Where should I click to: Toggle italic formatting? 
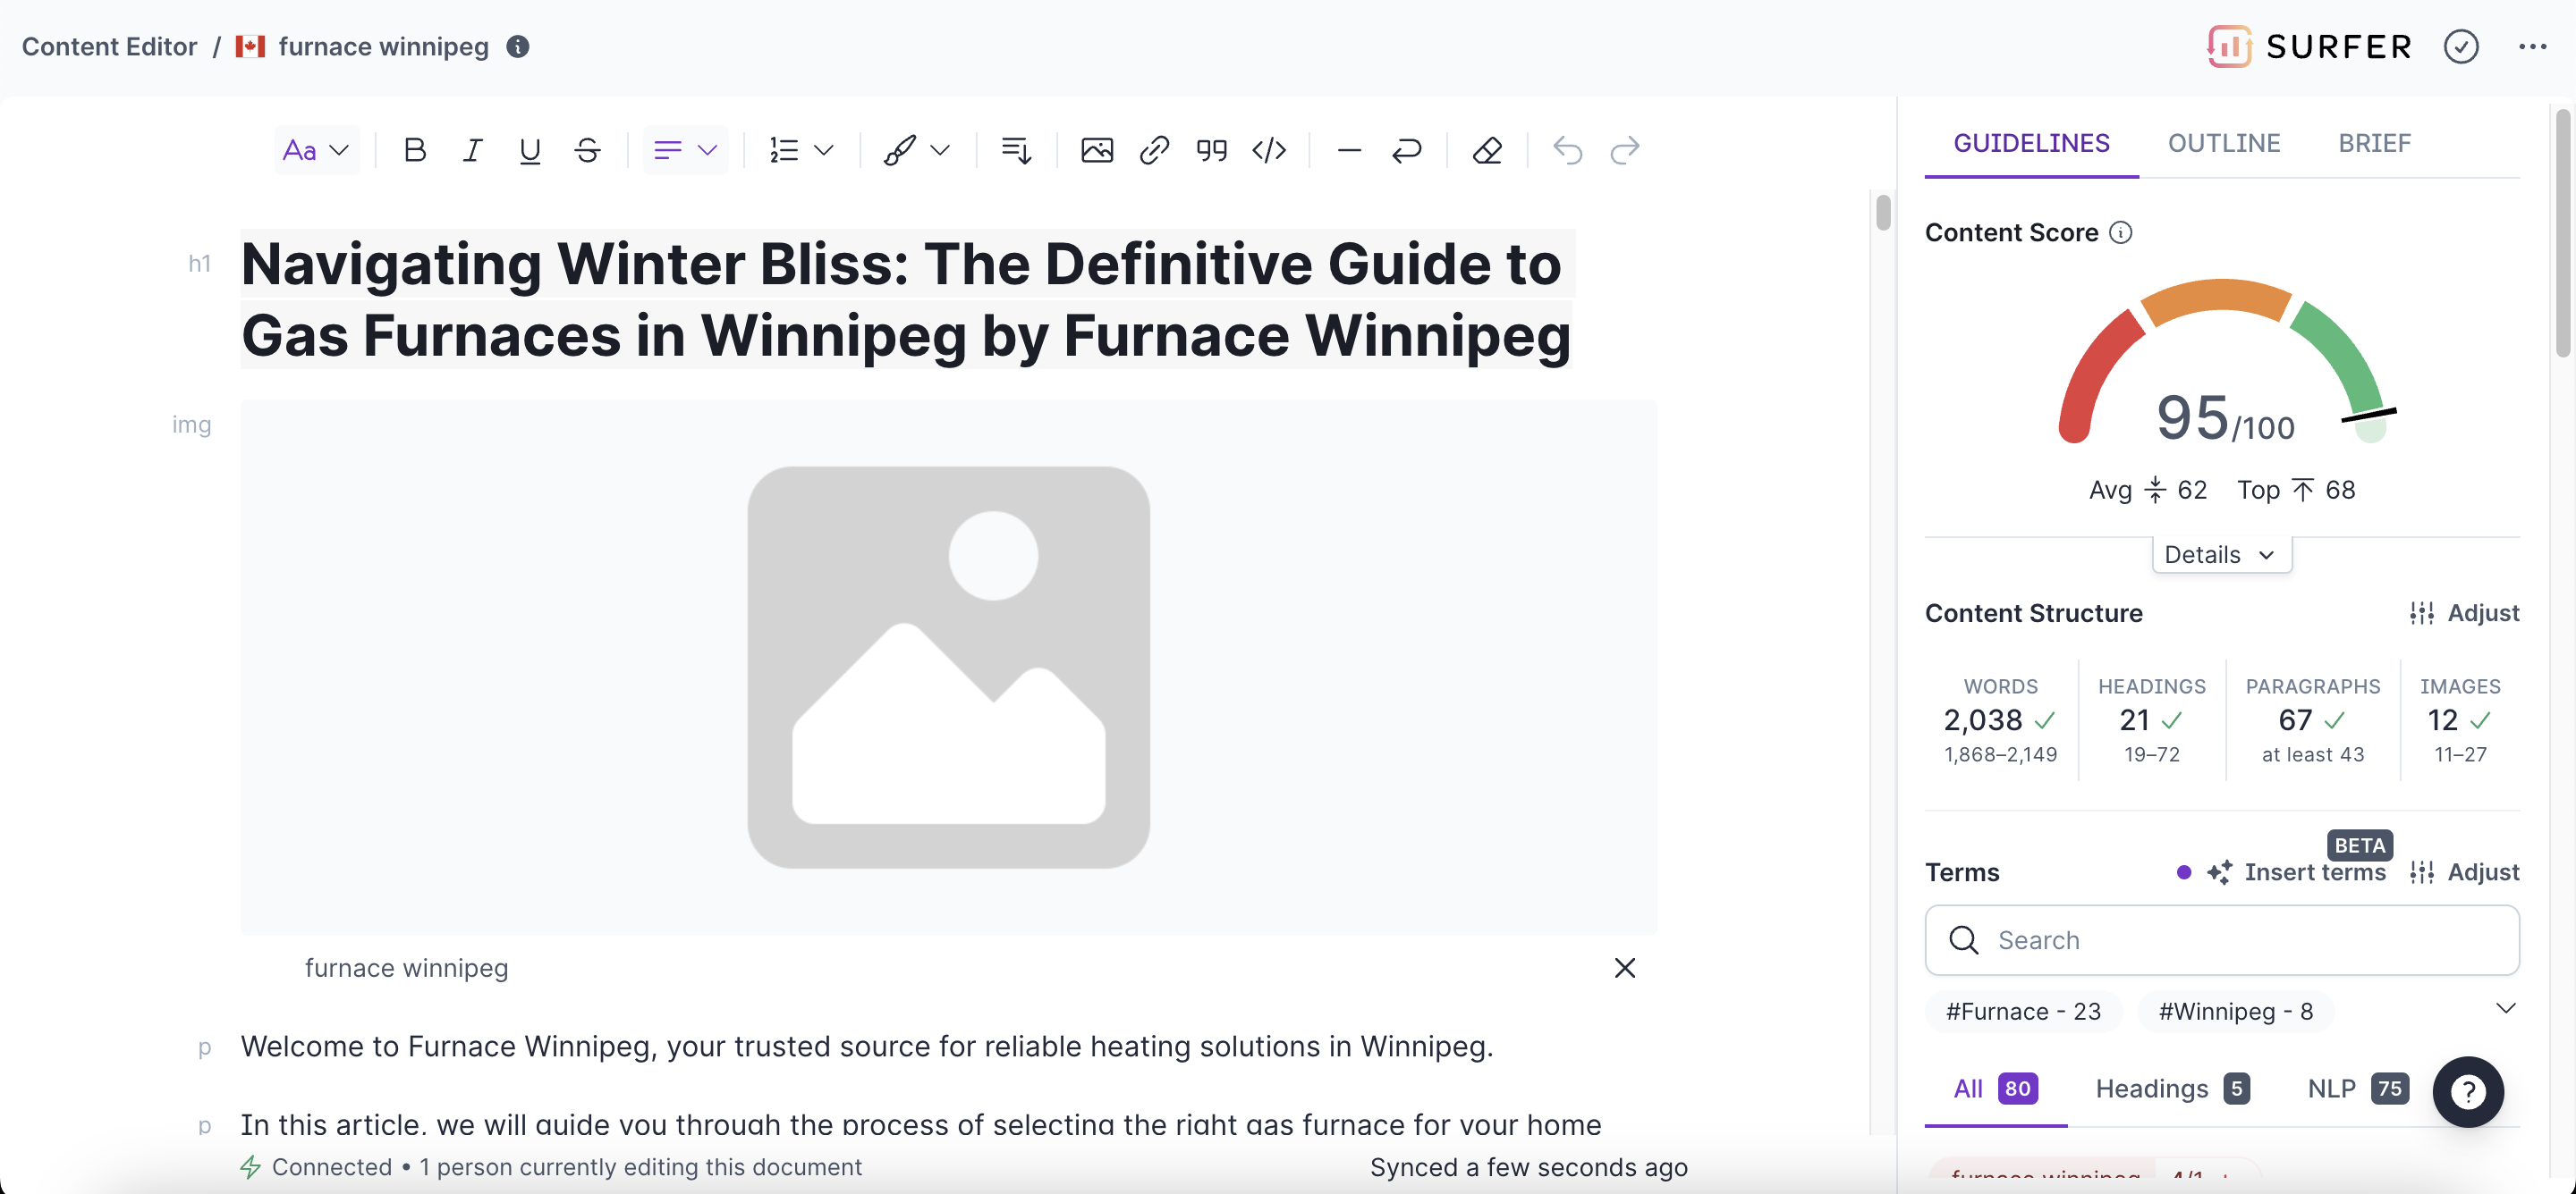pyautogui.click(x=472, y=151)
